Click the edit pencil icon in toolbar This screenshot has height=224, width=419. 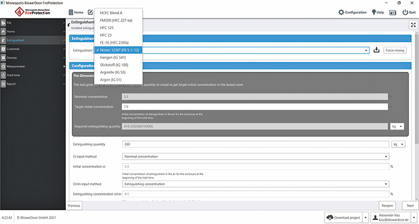(90, 13)
